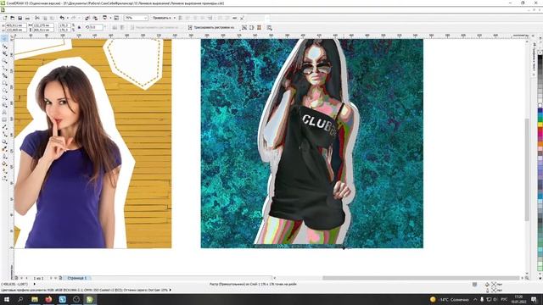
Task: Click the object width field
Action: pyautogui.click(x=43, y=25)
